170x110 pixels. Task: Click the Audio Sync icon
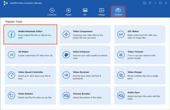(121, 95)
